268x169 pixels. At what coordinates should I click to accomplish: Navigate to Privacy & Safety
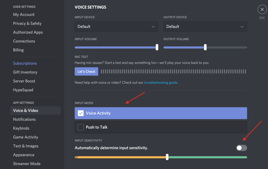tap(27, 23)
